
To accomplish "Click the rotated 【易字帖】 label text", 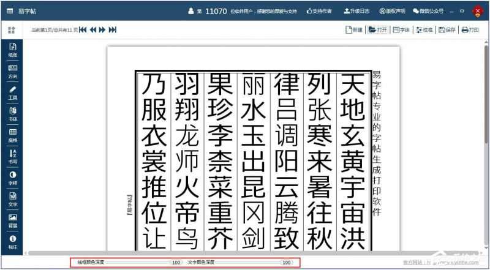I will pos(129,204).
